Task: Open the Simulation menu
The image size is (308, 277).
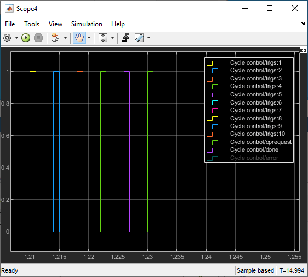Action: pos(87,24)
